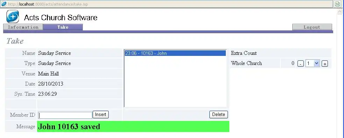Click the browser favicon in address bar
The image size is (344, 138).
pos(4,4)
